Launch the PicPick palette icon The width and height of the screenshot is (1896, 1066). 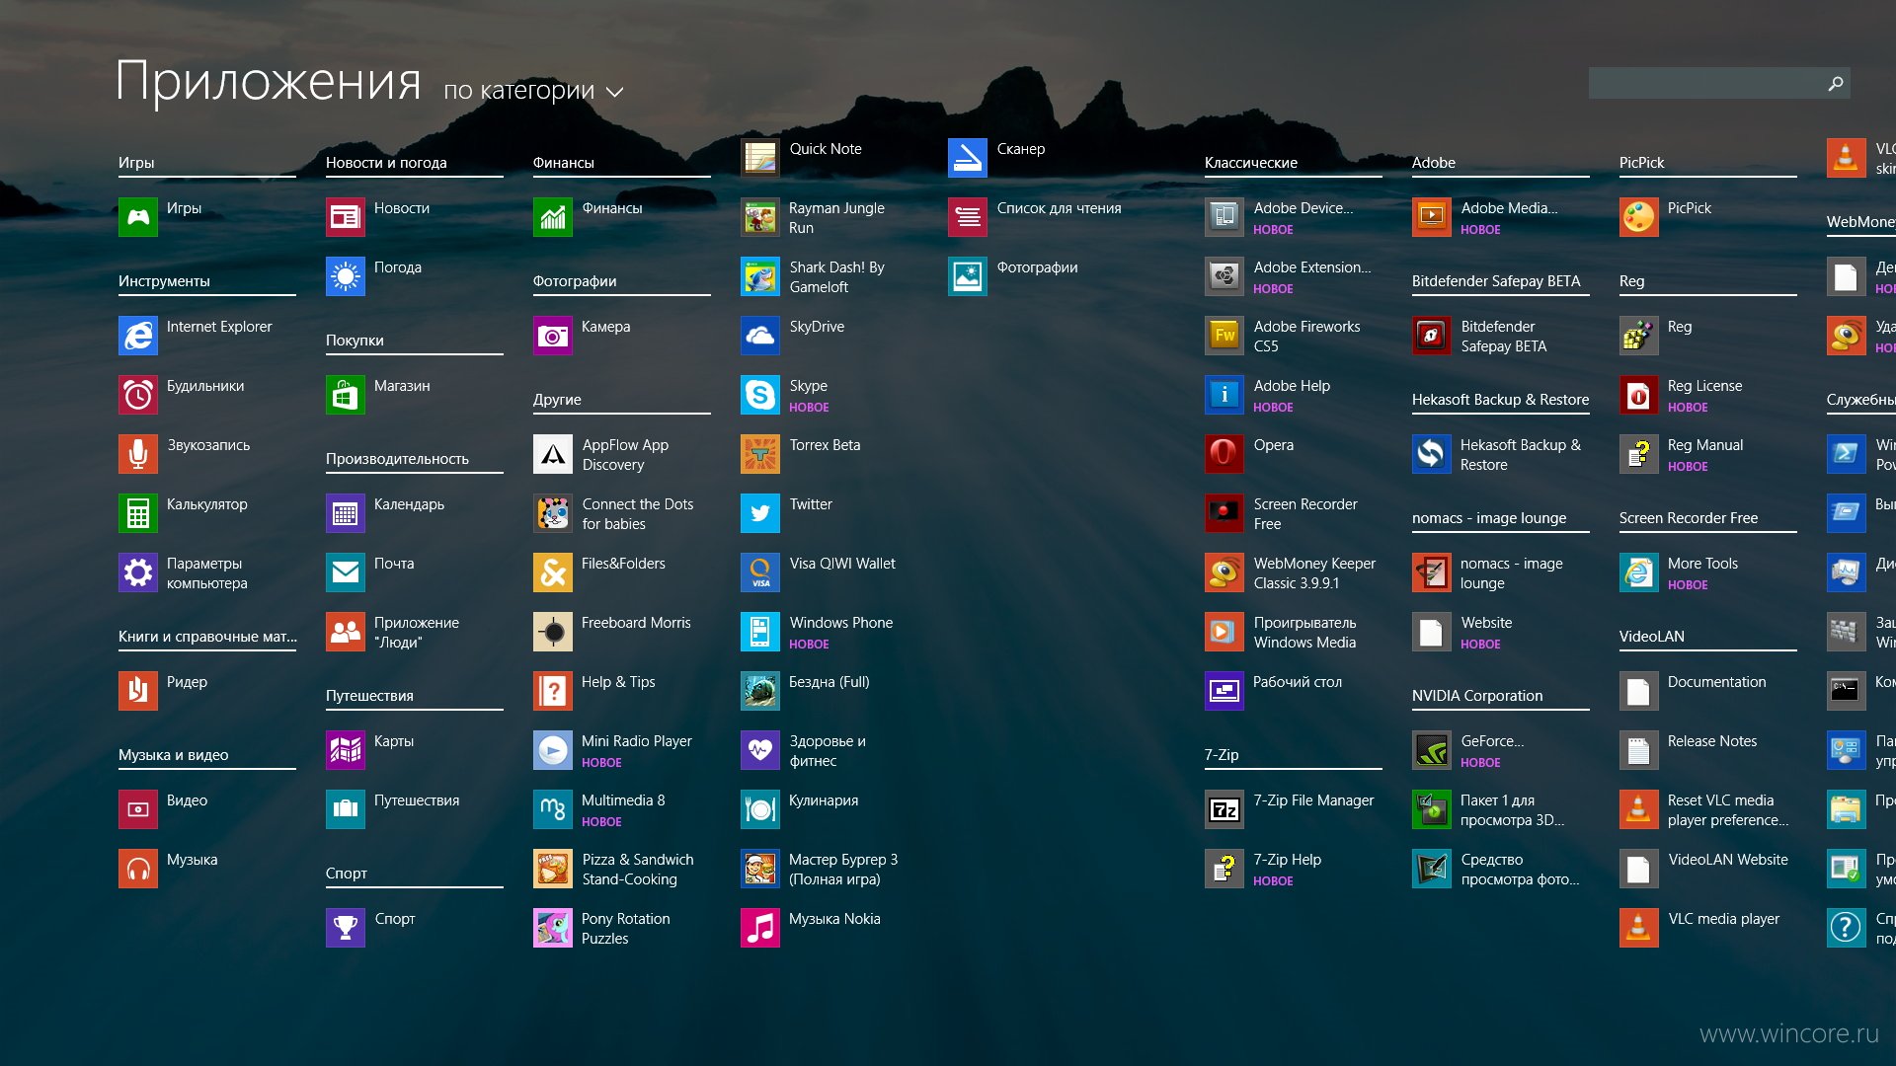click(x=1639, y=217)
